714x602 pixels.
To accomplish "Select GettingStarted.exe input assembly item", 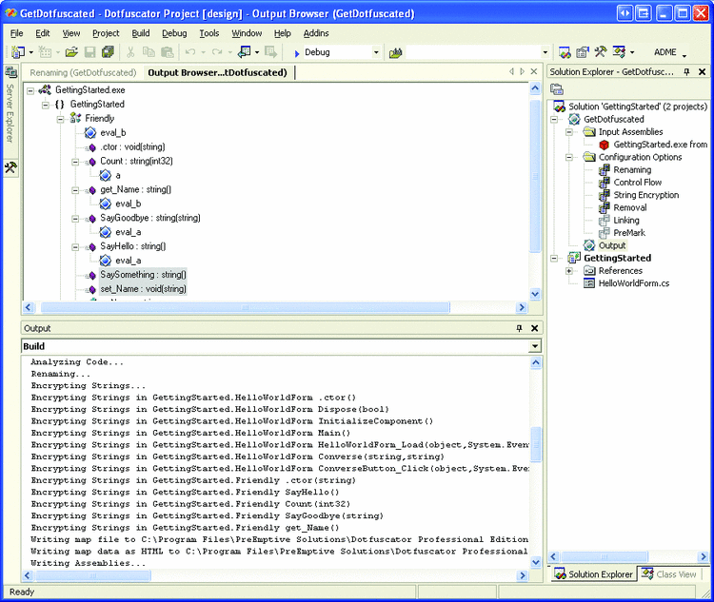I will pos(660,145).
